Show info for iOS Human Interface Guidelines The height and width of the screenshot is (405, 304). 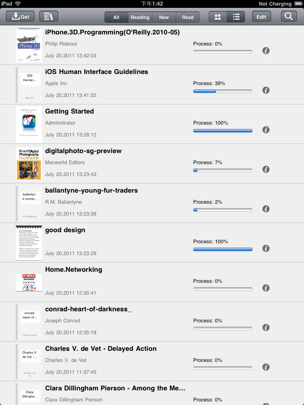click(266, 90)
